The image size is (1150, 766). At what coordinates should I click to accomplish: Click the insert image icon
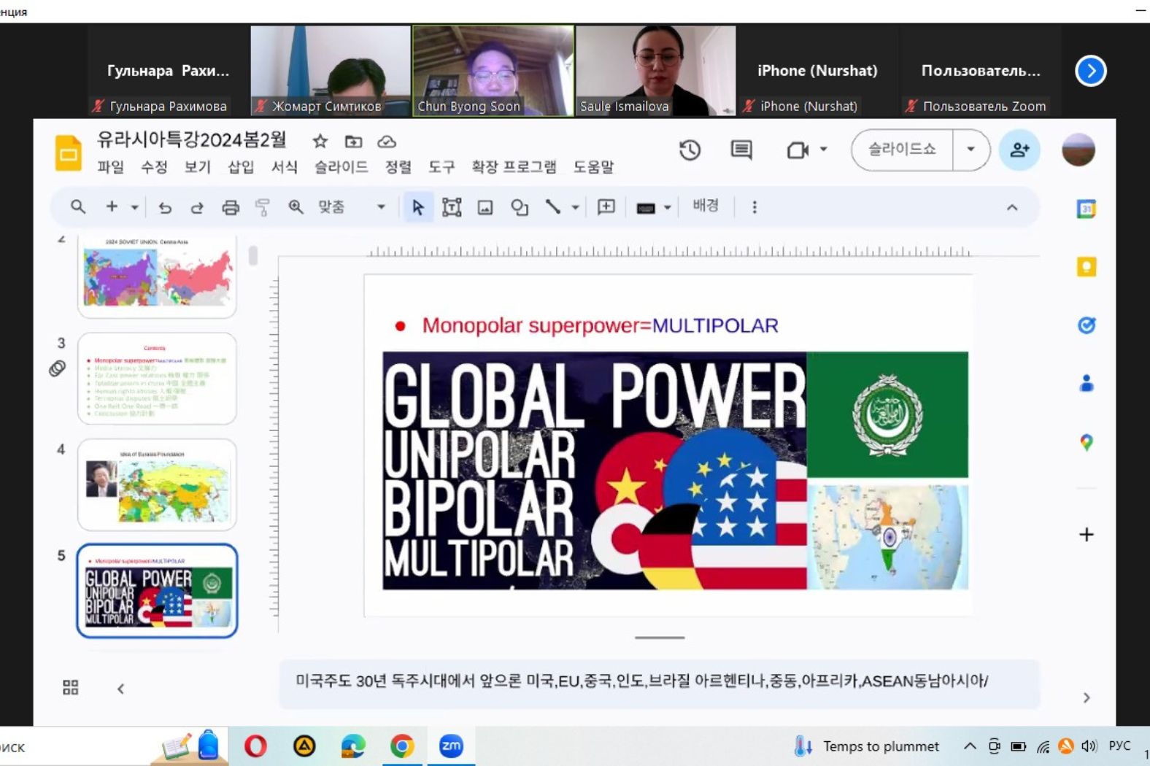(x=485, y=208)
